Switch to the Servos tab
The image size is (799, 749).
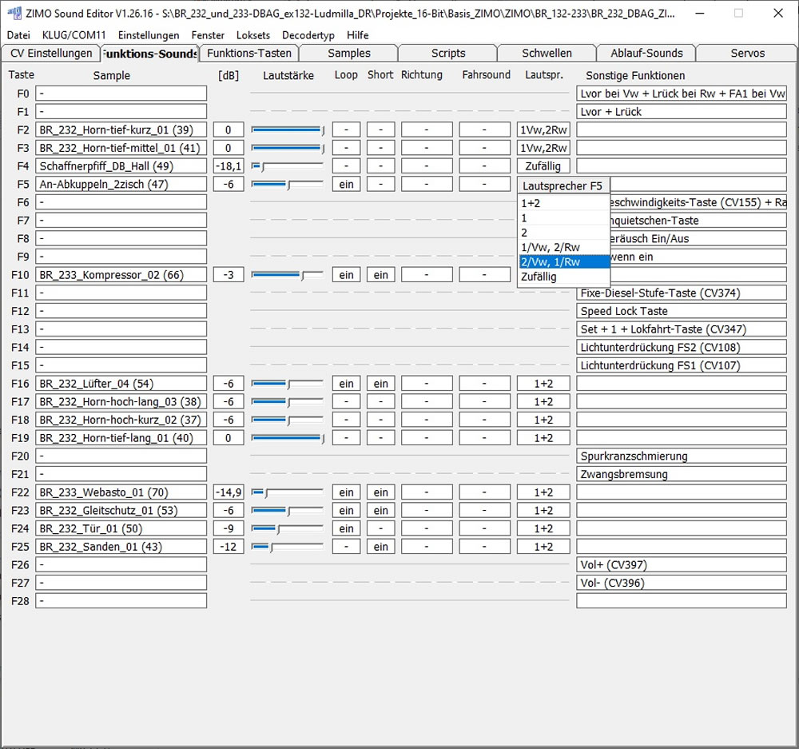pos(748,53)
